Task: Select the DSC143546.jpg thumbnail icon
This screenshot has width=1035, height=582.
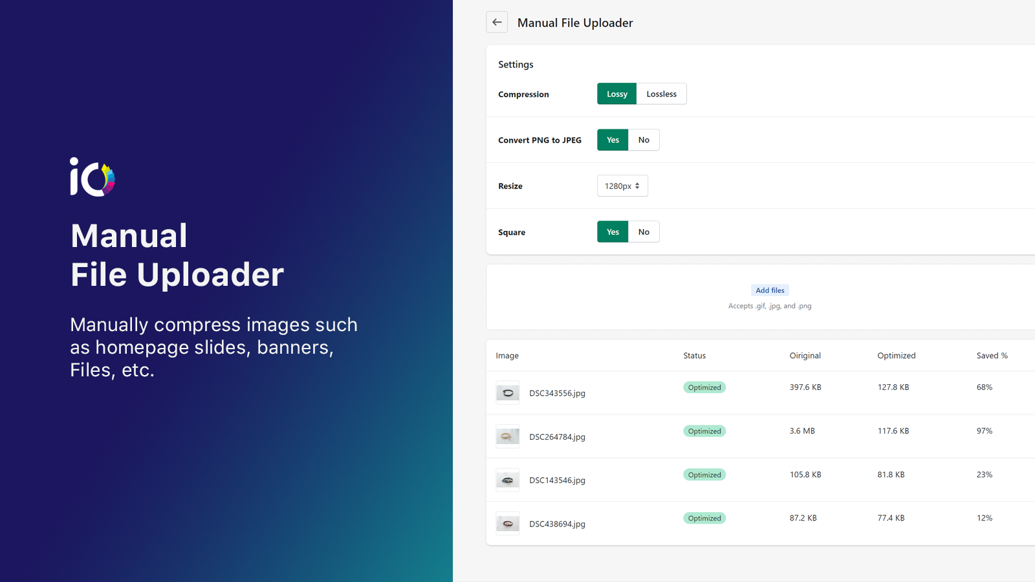Action: (x=507, y=479)
